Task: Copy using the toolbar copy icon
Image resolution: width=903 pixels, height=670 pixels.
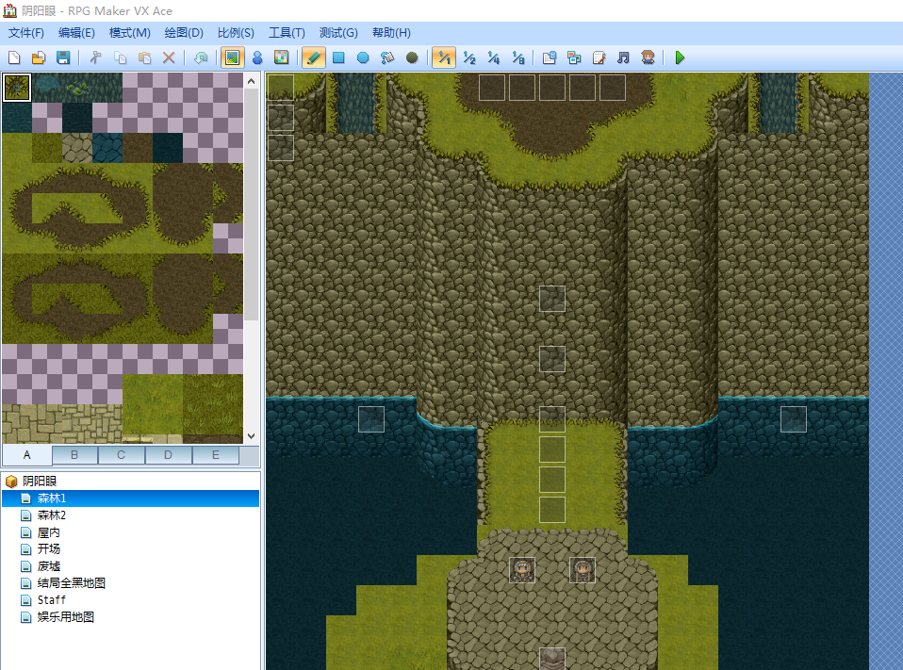Action: 121,57
